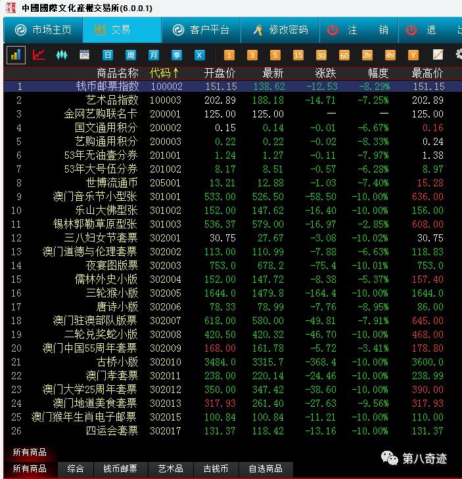
Task: Select the monthly (月) period icon
Action: 154,55
